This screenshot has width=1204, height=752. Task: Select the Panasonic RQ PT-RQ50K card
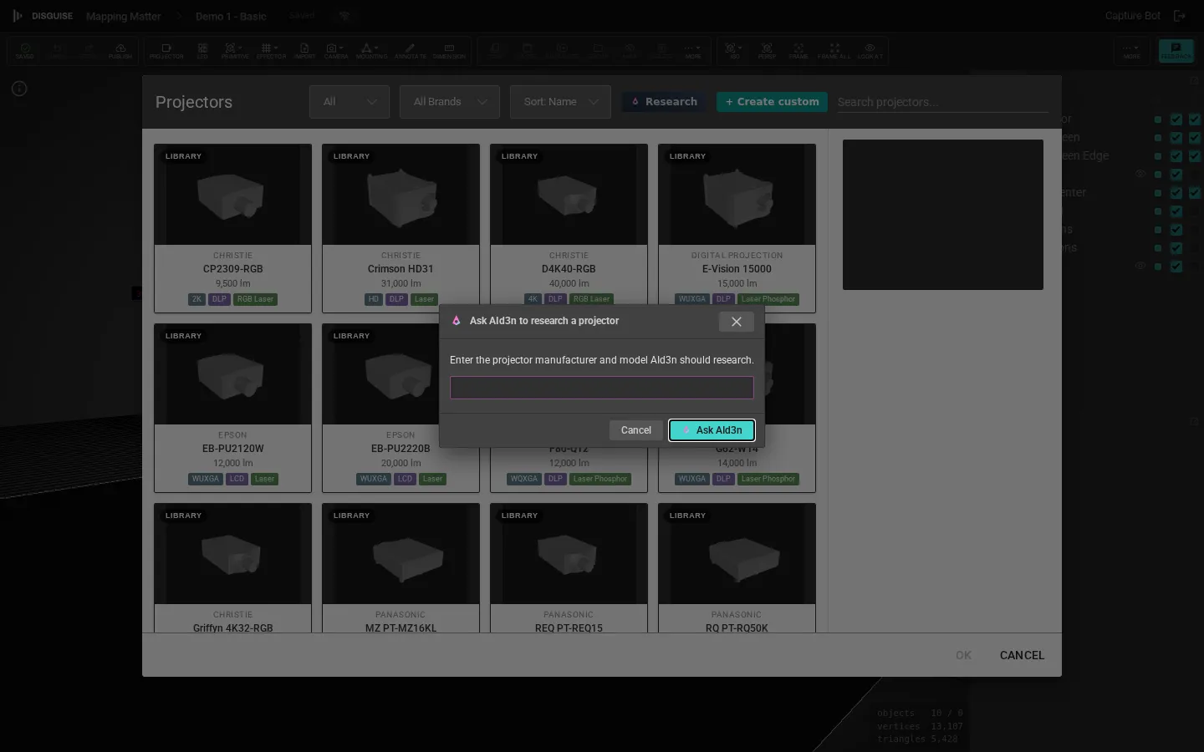tap(737, 567)
